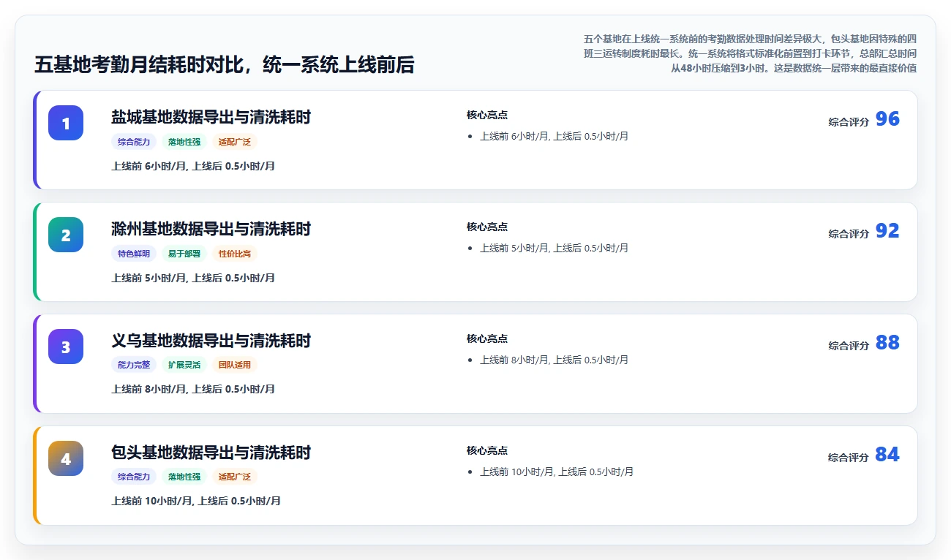Open 滁州基地数据导出与清洗耗时 card title
Screen dimensions: 951x560
tap(211, 229)
